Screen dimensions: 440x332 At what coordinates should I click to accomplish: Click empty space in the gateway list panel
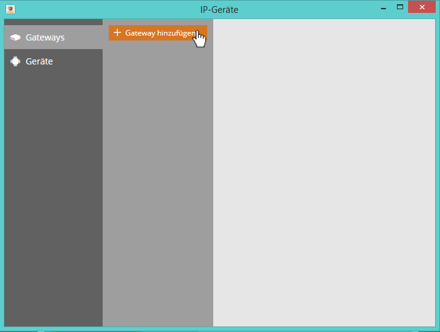point(157,184)
